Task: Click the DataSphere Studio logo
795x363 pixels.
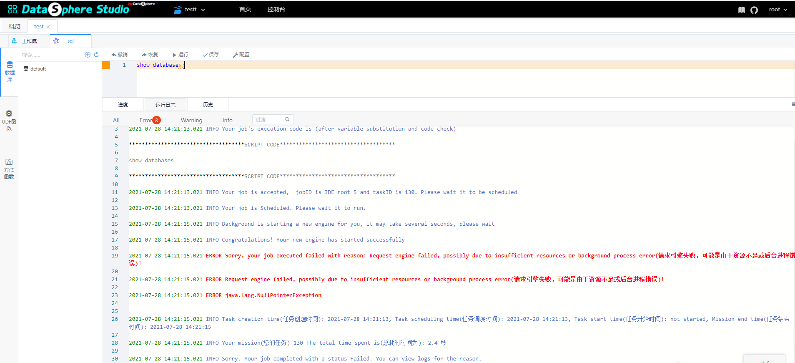Action: click(75, 9)
